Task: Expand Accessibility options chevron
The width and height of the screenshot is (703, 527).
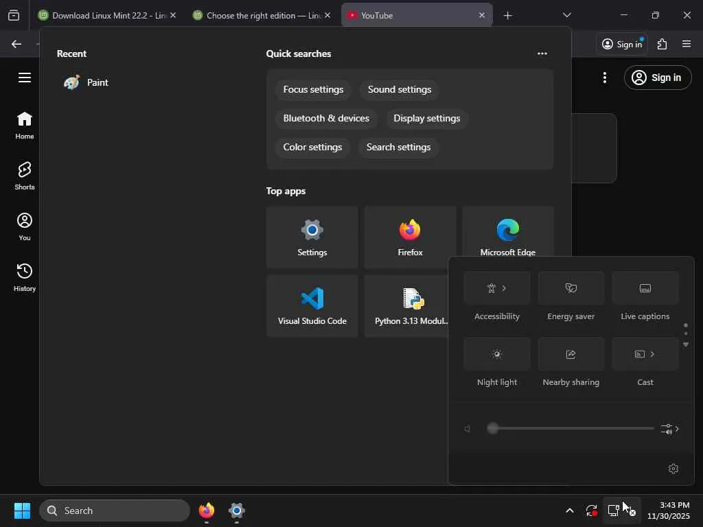Action: pyautogui.click(x=505, y=288)
